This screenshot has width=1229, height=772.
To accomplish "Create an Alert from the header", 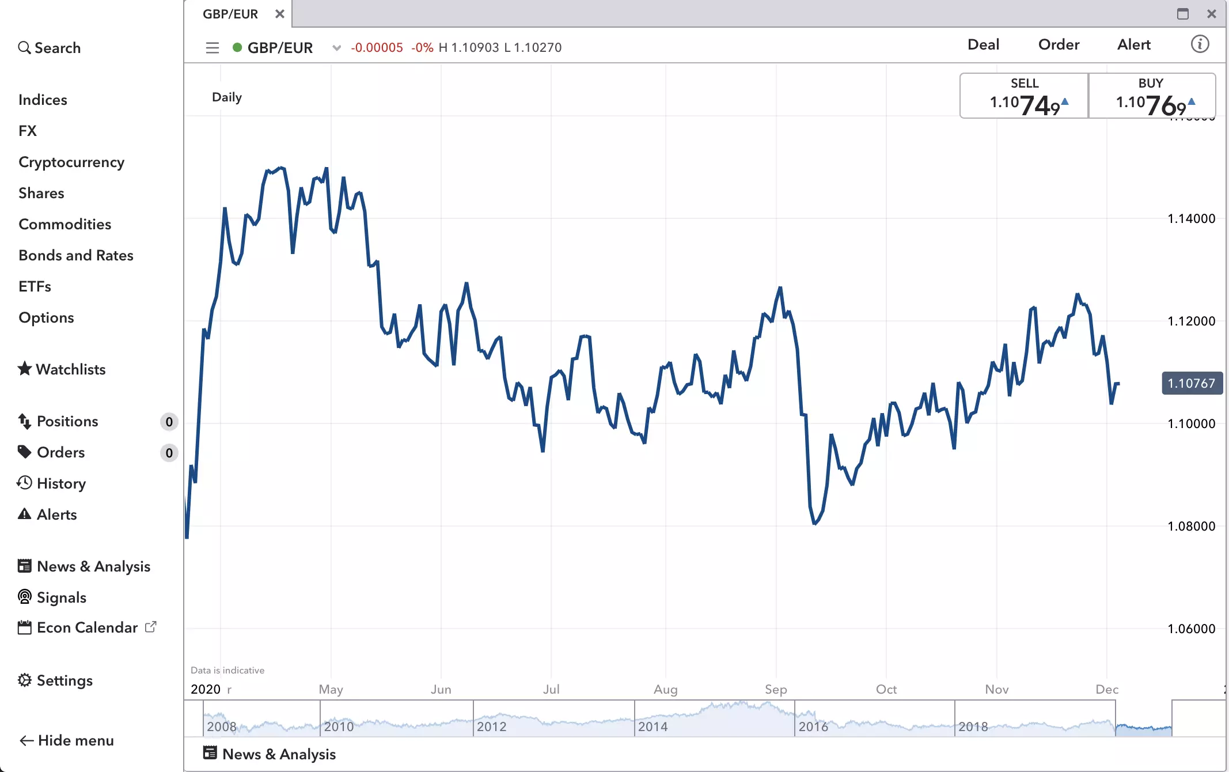I will pos(1134,44).
